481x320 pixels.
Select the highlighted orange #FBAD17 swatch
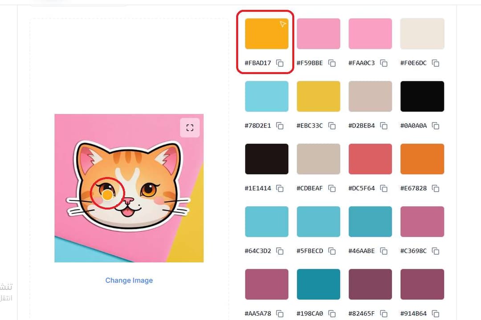pyautogui.click(x=266, y=33)
